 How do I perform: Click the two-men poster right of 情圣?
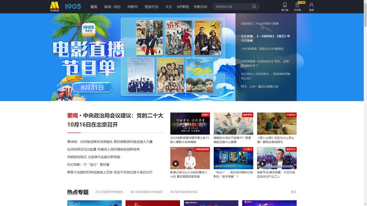[208, 38]
